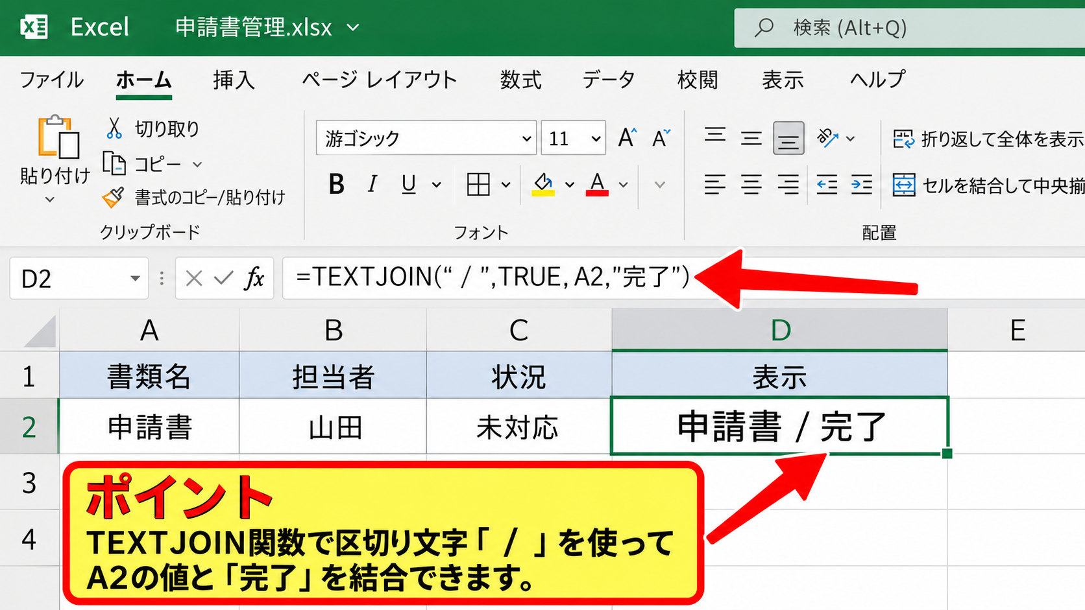Image resolution: width=1085 pixels, height=610 pixels.
Task: Toggle Bold formatting
Action: pos(336,185)
